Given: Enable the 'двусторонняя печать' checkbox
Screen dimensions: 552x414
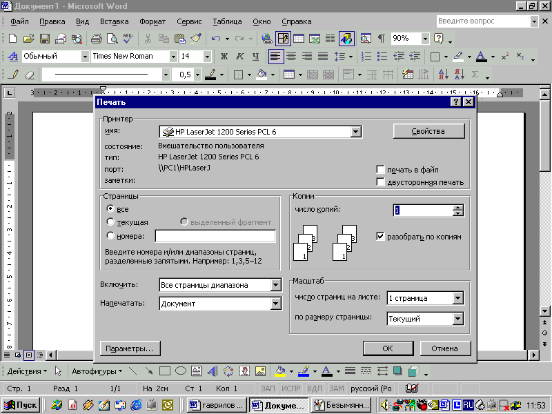Looking at the screenshot, I should click(x=380, y=182).
